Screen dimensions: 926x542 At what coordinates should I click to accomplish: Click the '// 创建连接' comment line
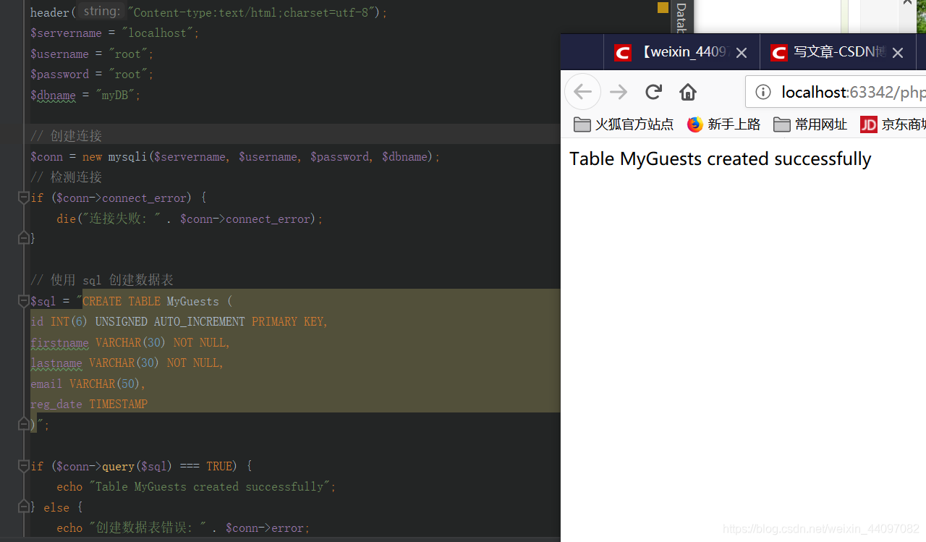[66, 136]
